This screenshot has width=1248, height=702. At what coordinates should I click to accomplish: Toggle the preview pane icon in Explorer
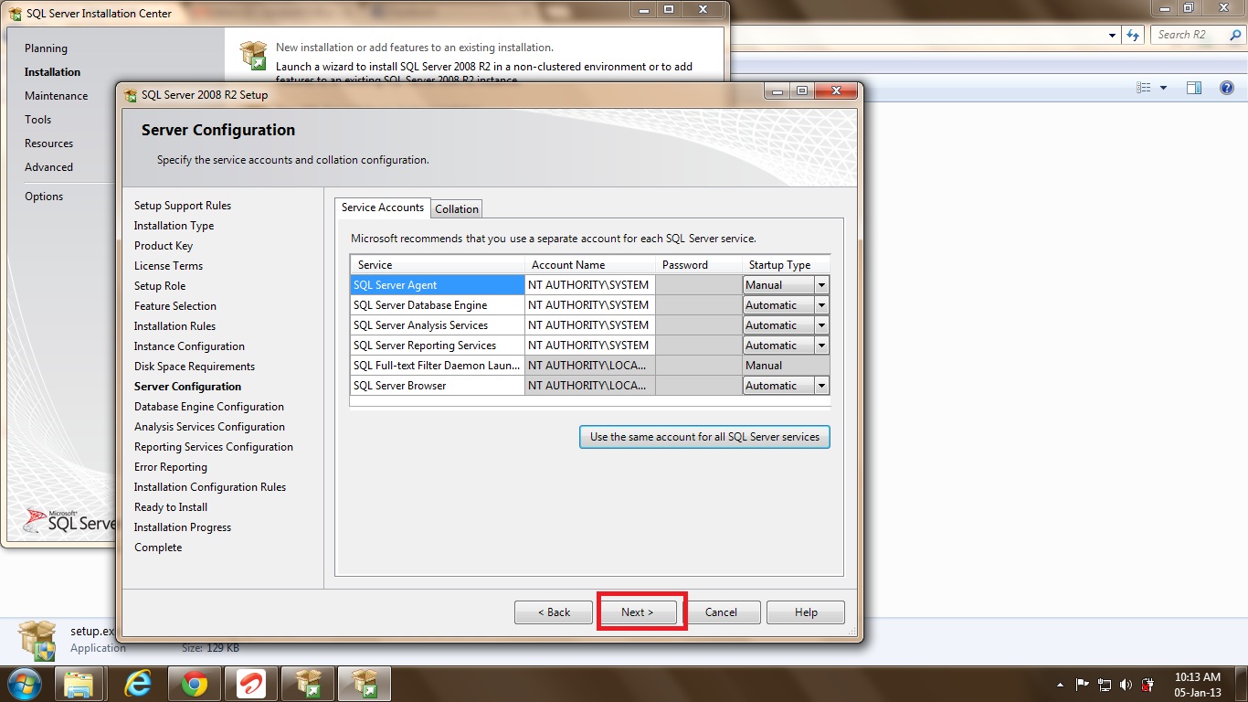(1194, 88)
